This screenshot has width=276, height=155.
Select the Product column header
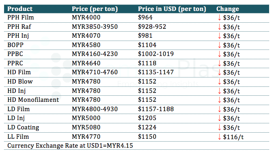20,9
